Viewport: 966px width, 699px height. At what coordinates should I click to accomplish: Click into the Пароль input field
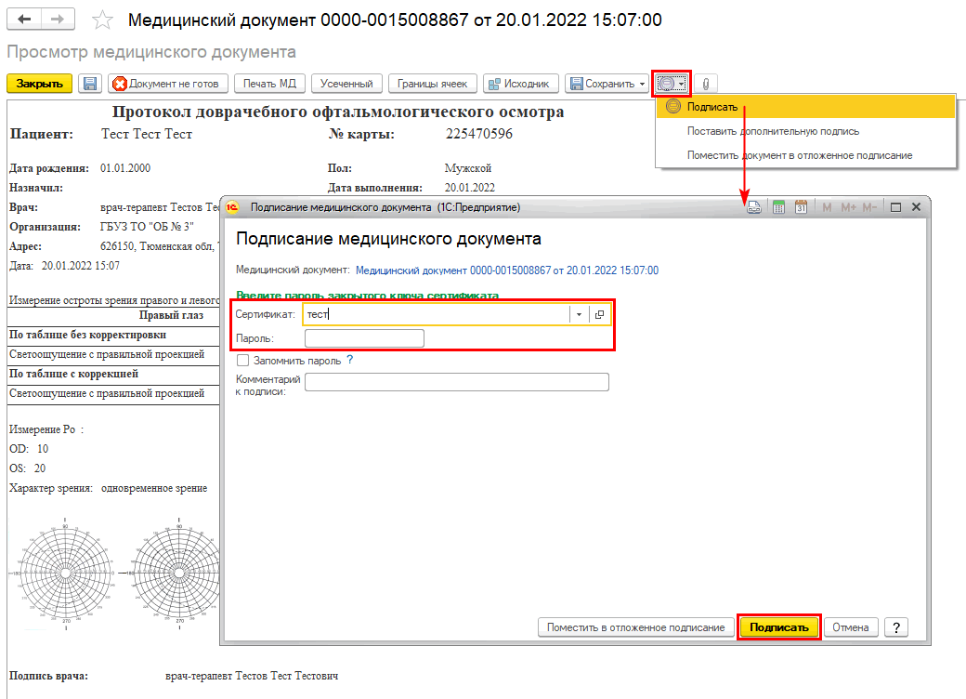(364, 338)
